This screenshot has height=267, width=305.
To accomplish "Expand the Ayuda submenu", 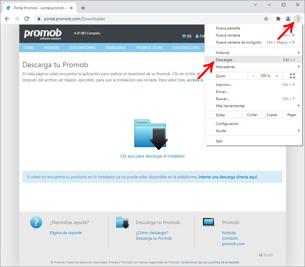I will [253, 131].
